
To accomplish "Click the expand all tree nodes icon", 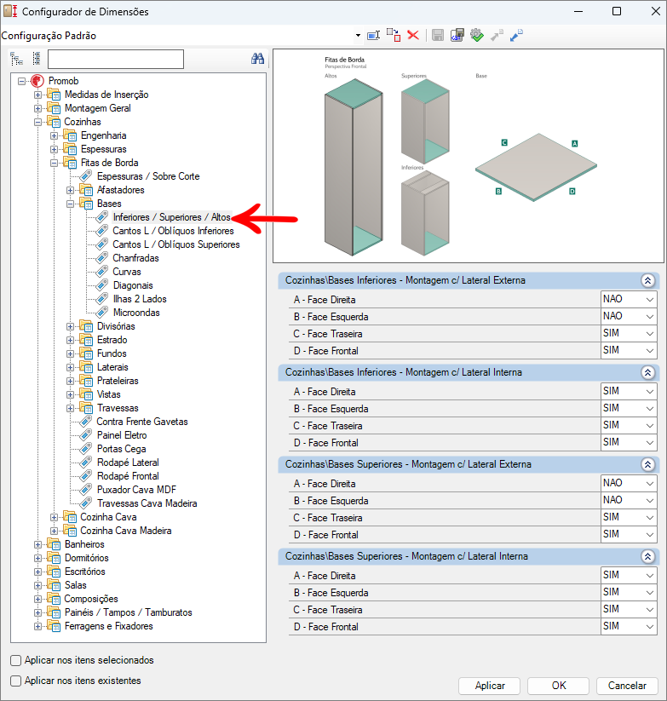I will click(16, 59).
